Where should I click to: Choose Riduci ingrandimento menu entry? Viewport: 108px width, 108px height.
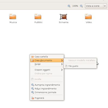pos(47,89)
